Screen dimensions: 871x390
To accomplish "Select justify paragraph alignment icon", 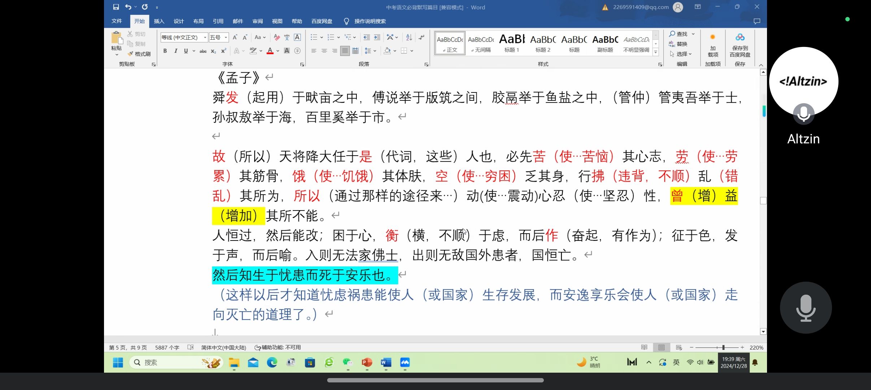I will 345,51.
